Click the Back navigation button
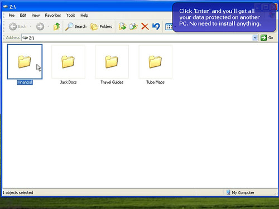 click(x=18, y=27)
